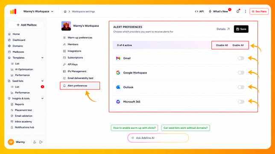Image resolution: width=275 pixels, height=154 pixels.
Task: Click the Gmail provider icon
Action: (x=118, y=58)
